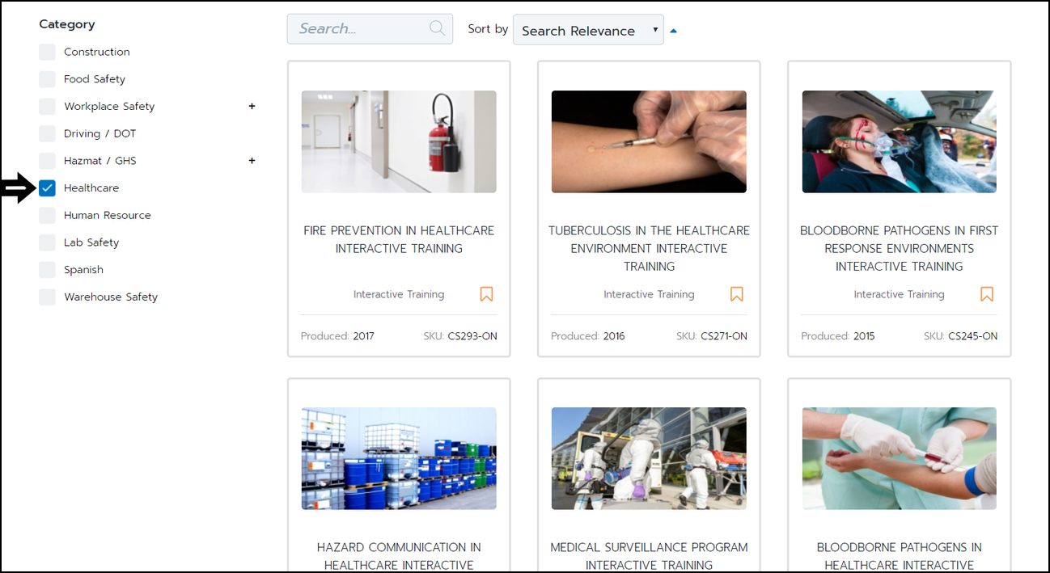This screenshot has height=573, width=1050.
Task: Click Interactive Training label on Tuberculosis card
Action: tap(649, 294)
